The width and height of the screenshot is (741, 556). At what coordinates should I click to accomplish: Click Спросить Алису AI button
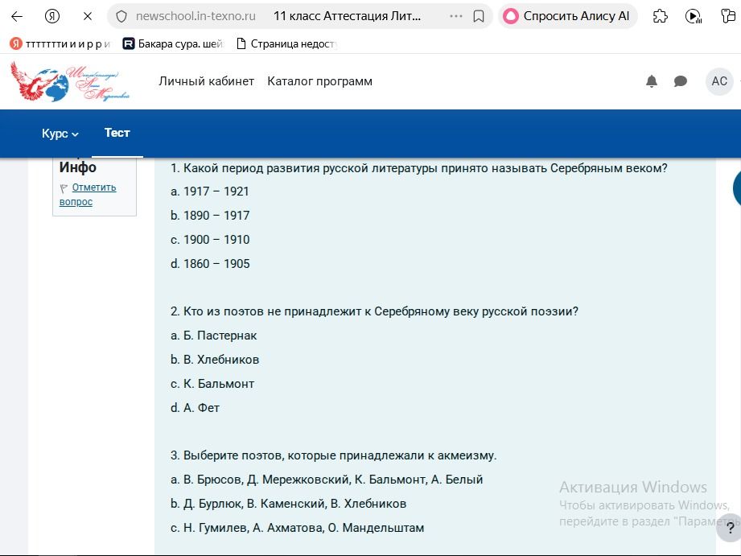click(x=567, y=17)
